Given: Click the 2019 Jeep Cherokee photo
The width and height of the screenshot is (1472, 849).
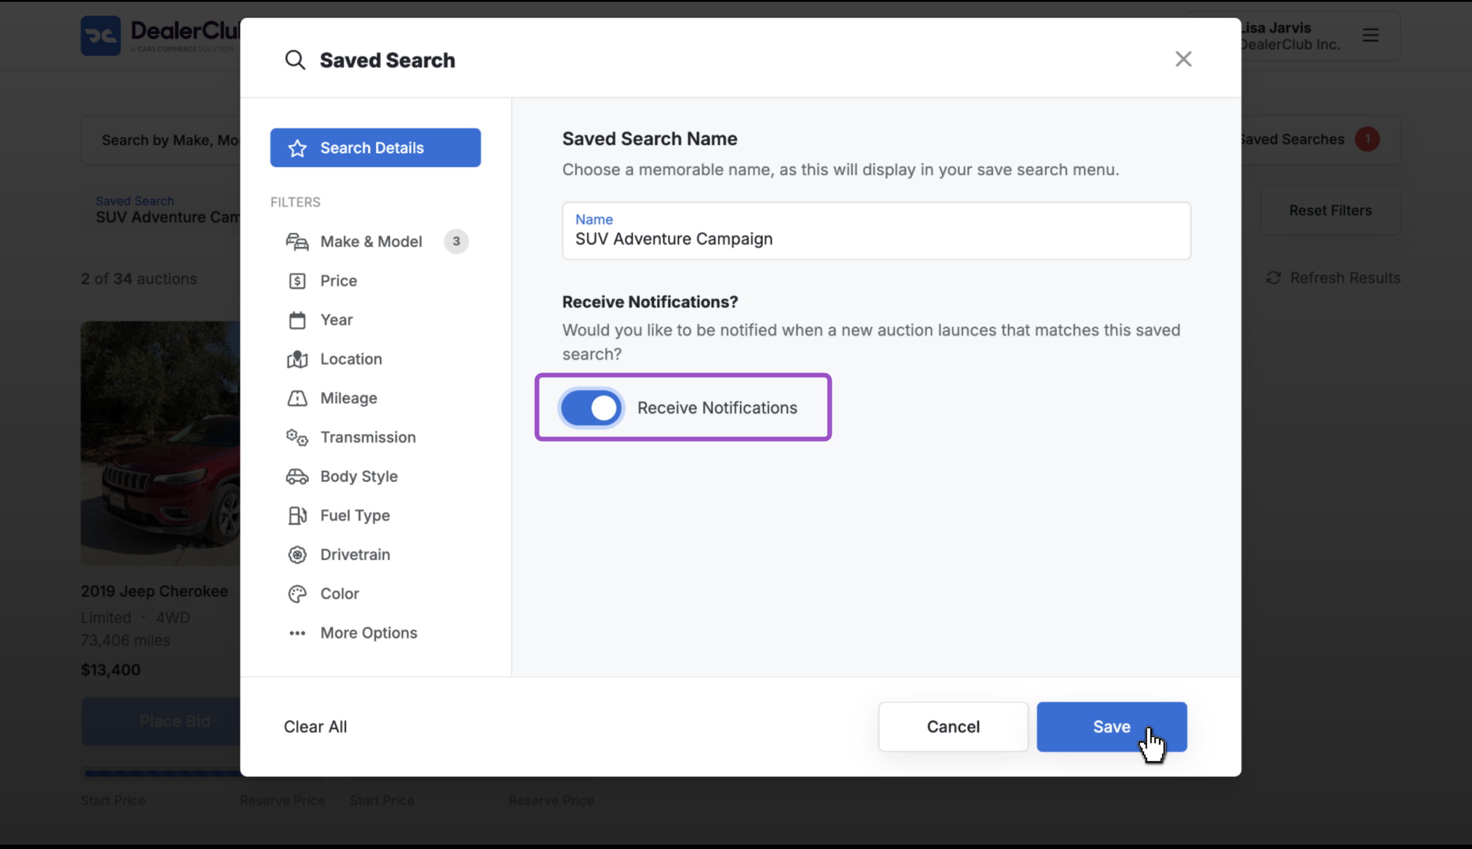Looking at the screenshot, I should [160, 443].
